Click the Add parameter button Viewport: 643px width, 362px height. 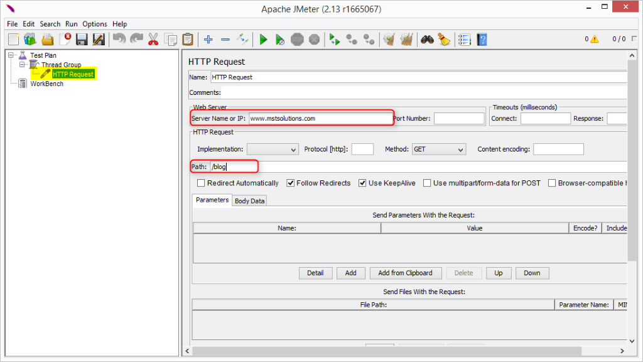pyautogui.click(x=350, y=273)
